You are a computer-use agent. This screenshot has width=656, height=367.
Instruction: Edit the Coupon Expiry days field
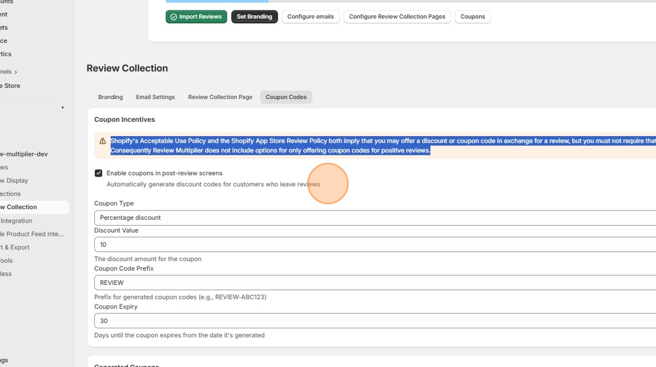[375, 321]
